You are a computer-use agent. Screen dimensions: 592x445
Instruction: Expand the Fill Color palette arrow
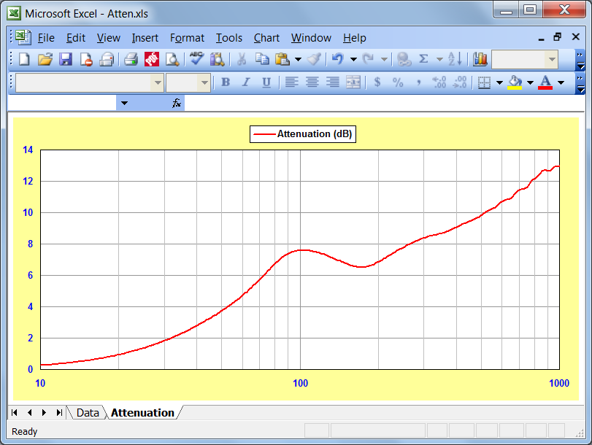click(530, 82)
